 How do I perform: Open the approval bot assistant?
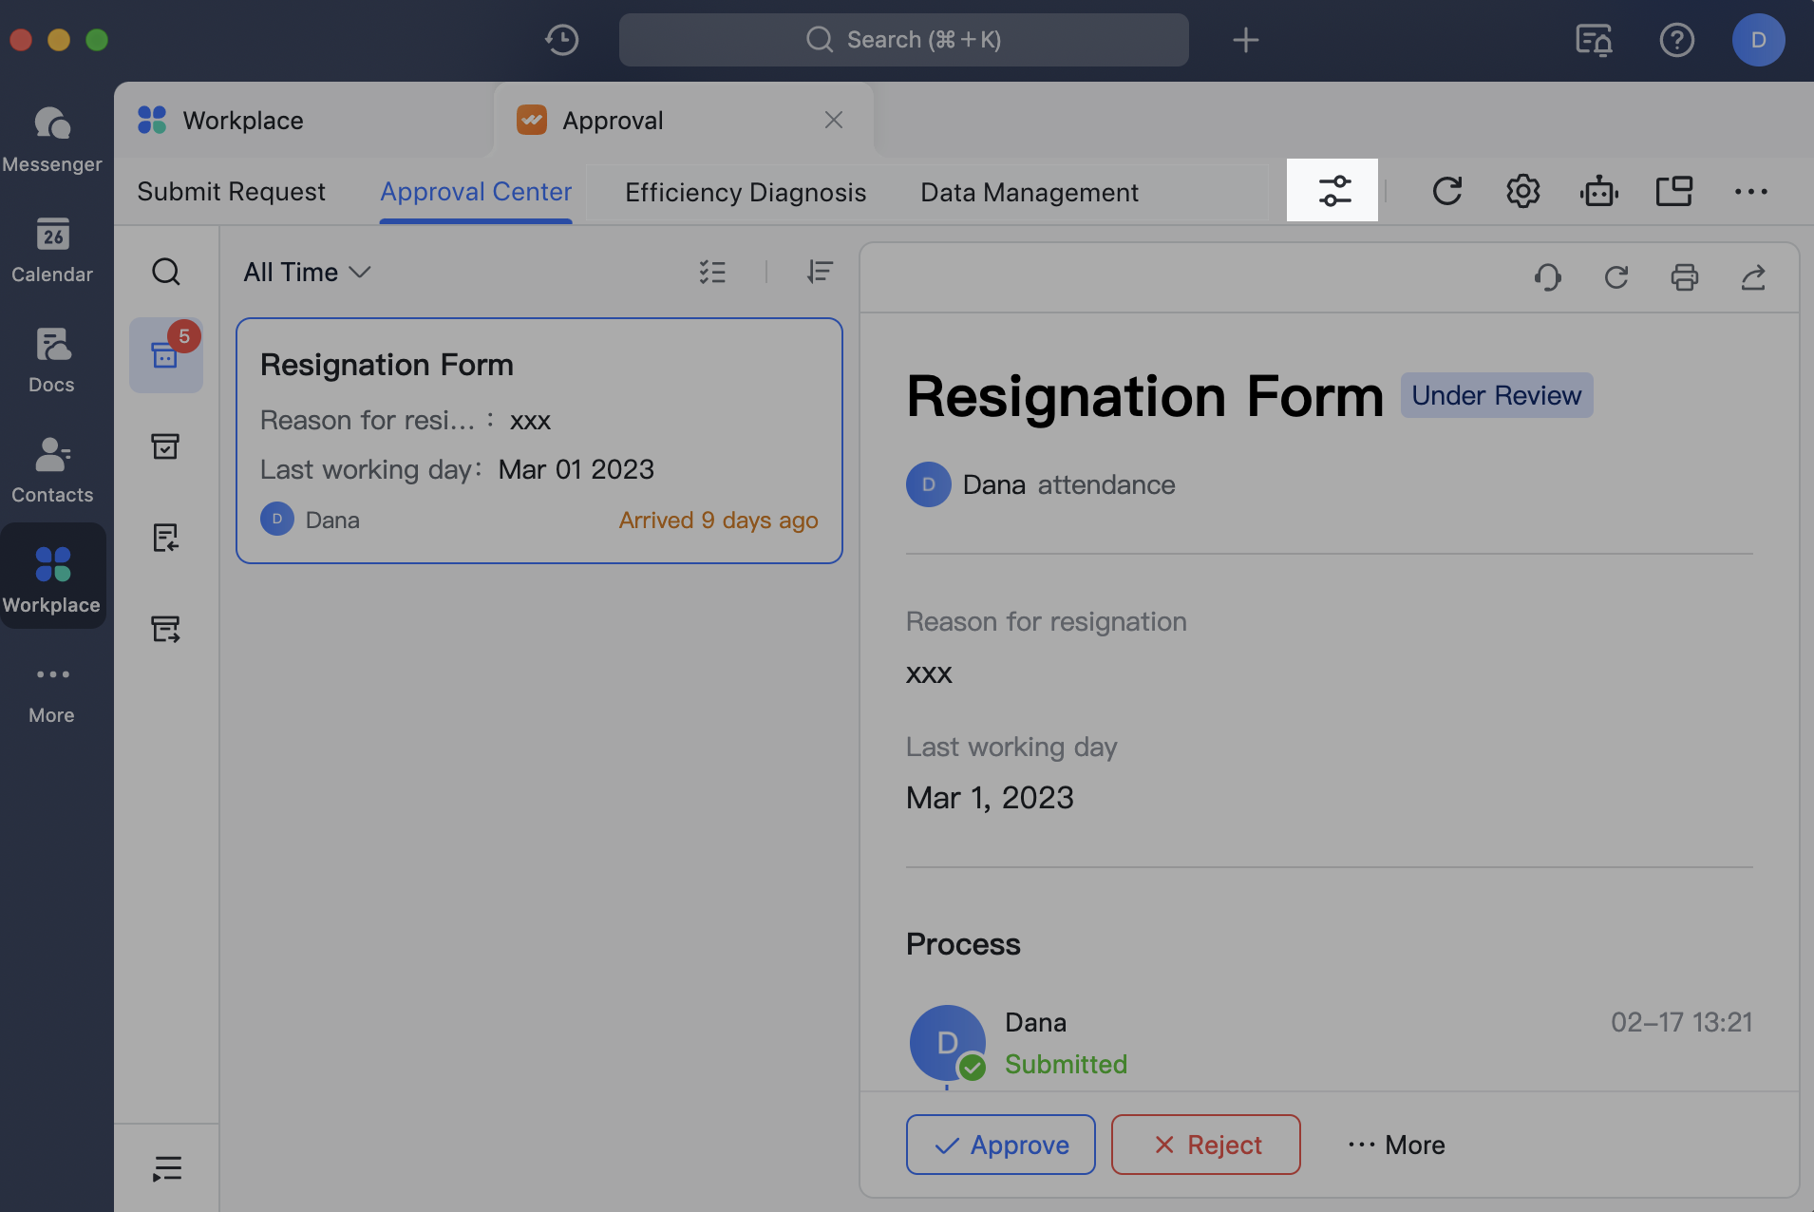[x=1599, y=191]
